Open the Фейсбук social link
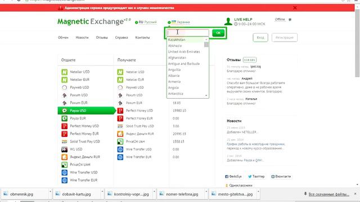The image size is (360, 202). (233, 177)
